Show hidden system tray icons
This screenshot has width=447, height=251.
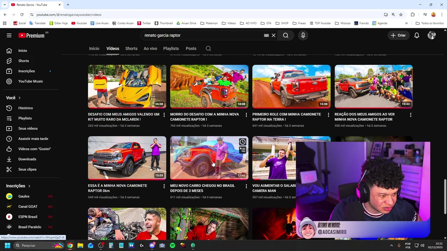391,245
